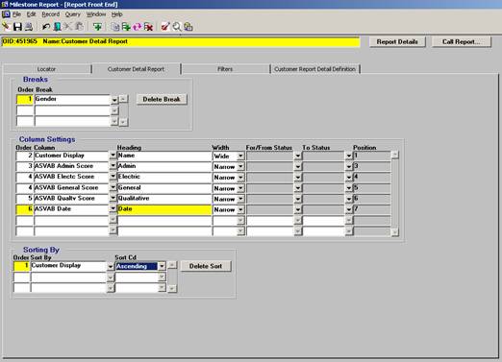
Task: Open ASVAB Qualtv Score column dropdown
Action: [113, 198]
